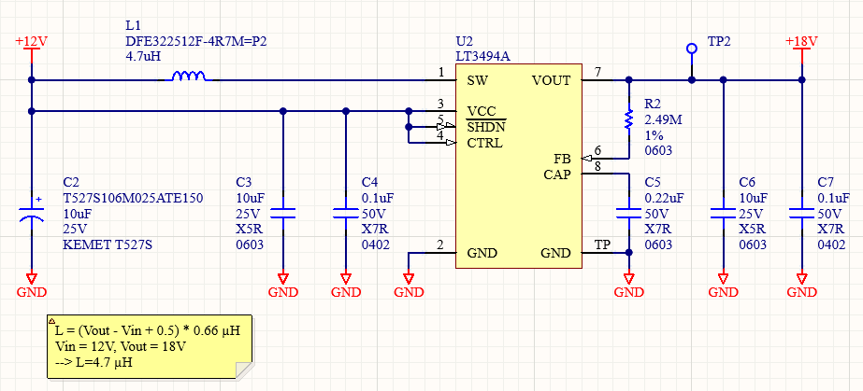Click the C5 capacitor symbol

click(629, 213)
